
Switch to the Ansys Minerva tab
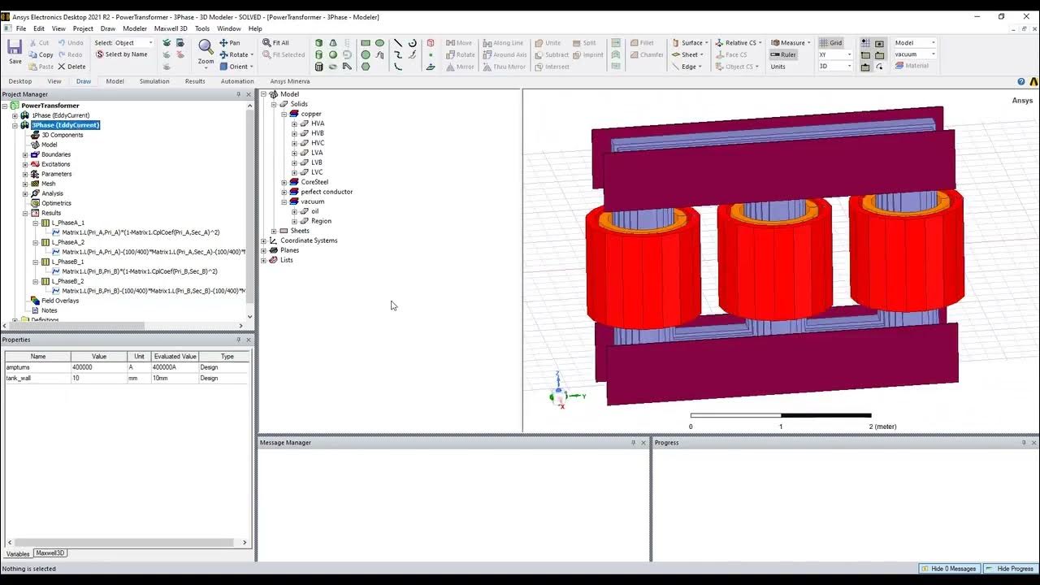289,81
